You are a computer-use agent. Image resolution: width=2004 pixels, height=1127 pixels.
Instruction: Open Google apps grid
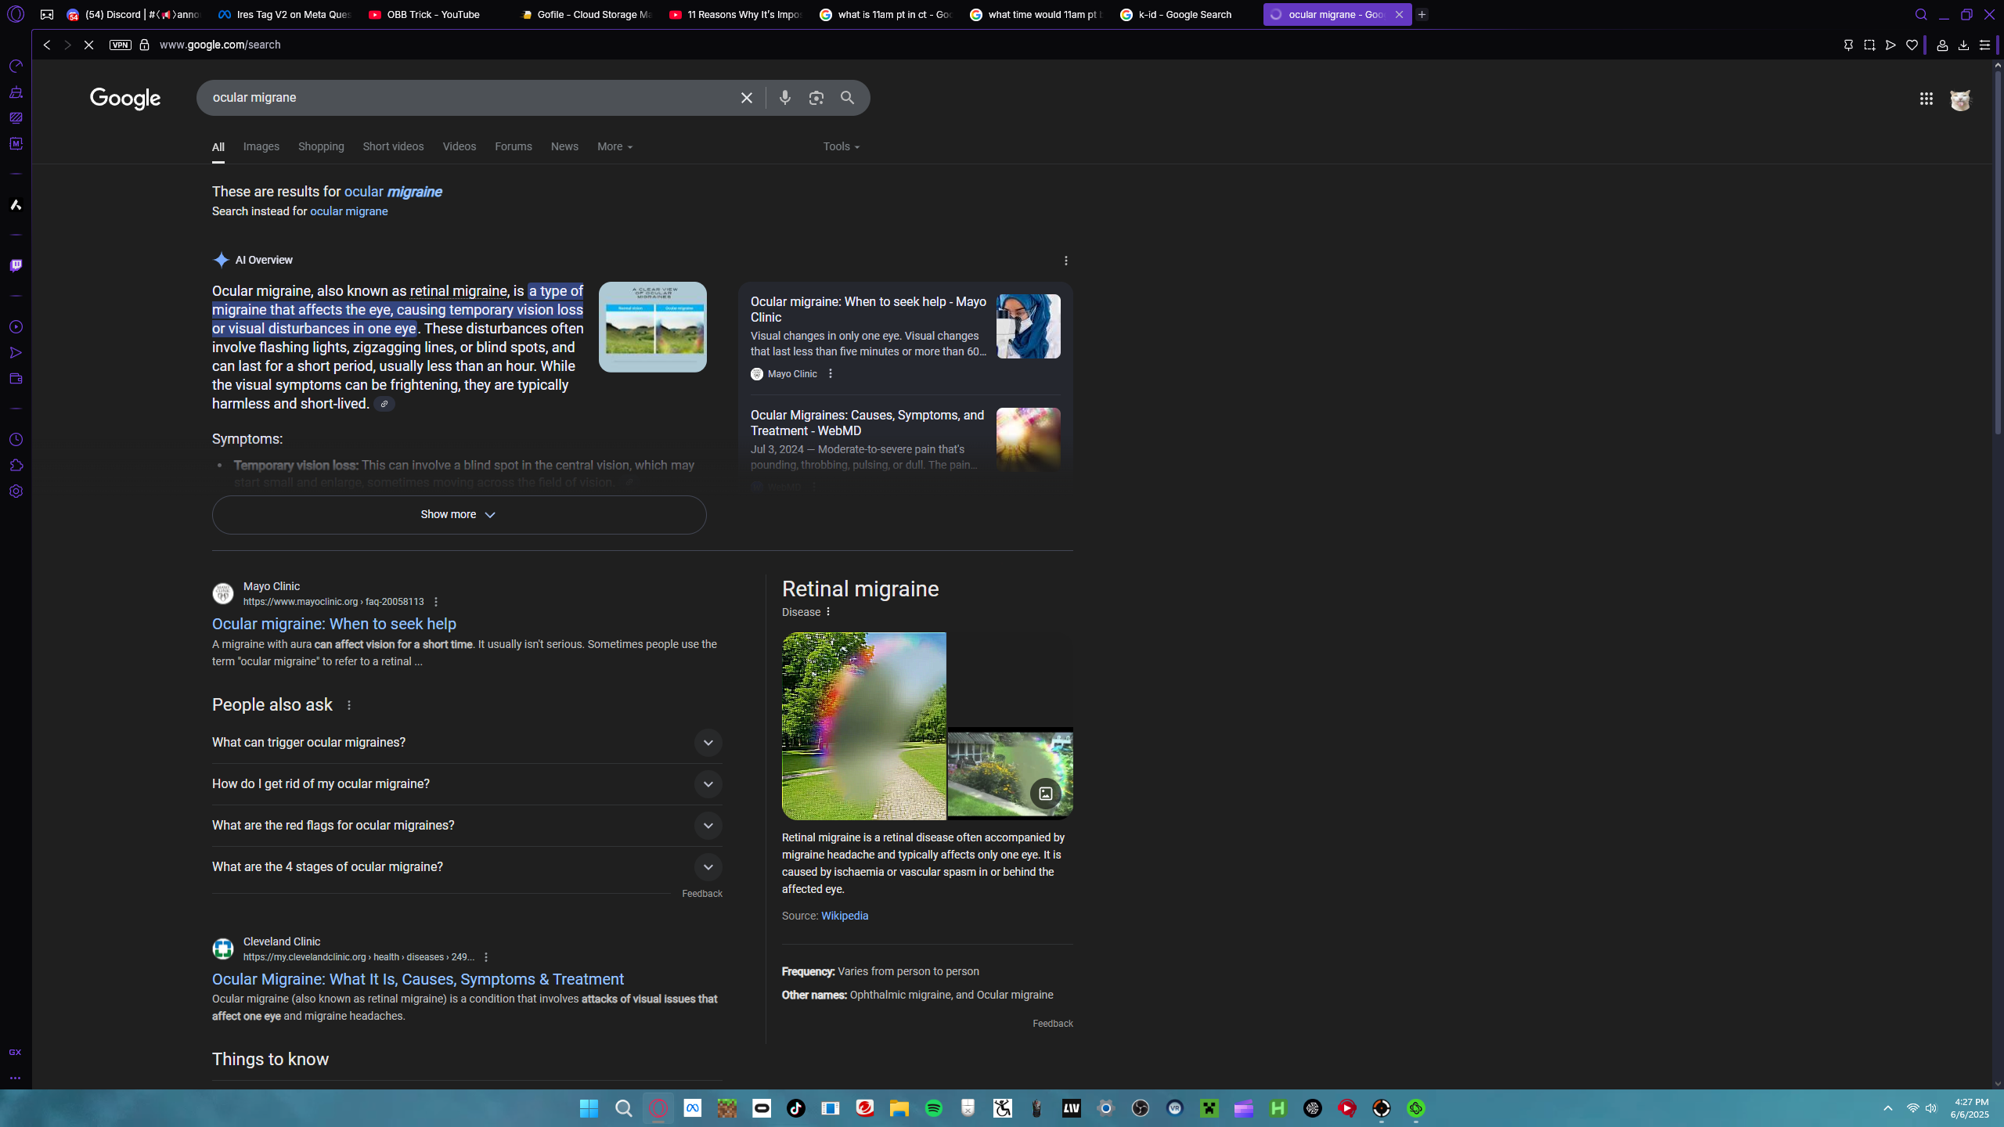[x=1926, y=99]
